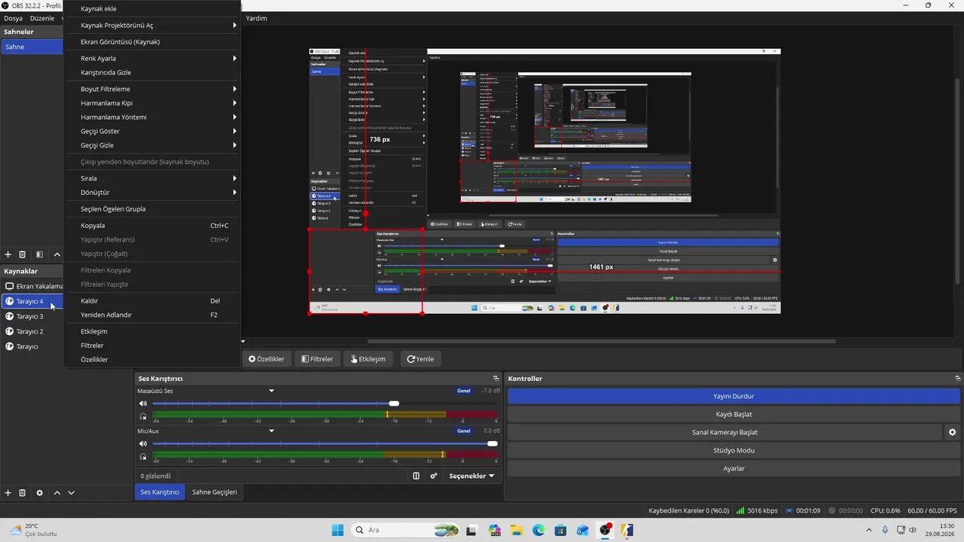This screenshot has height=542, width=964.
Task: Switch to OBS Studio taskbar icon
Action: pos(605,530)
